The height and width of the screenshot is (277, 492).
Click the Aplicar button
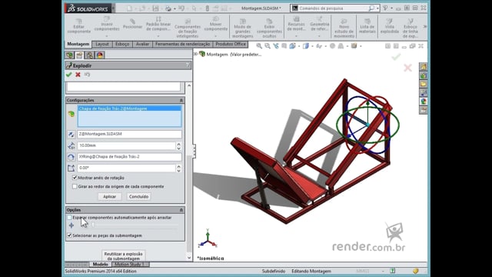[109, 197]
